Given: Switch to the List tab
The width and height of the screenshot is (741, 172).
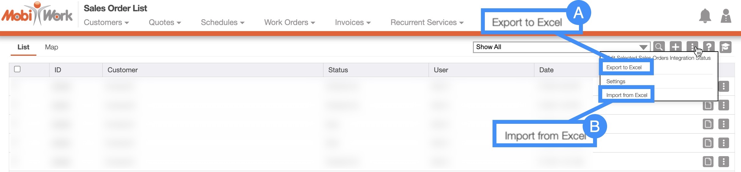Looking at the screenshot, I should click(x=23, y=47).
